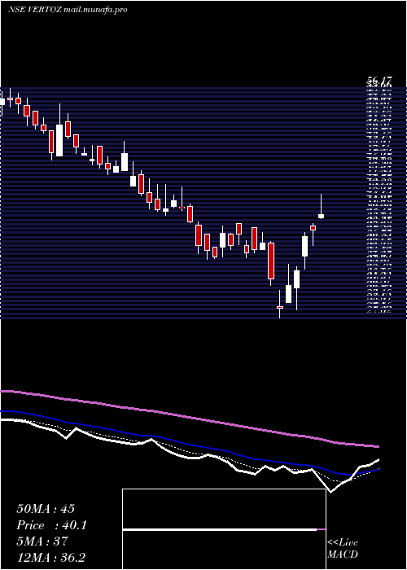Click the large red candle before the chart low
Image resolution: width=407 pixels, height=570 pixels.
tap(271, 263)
